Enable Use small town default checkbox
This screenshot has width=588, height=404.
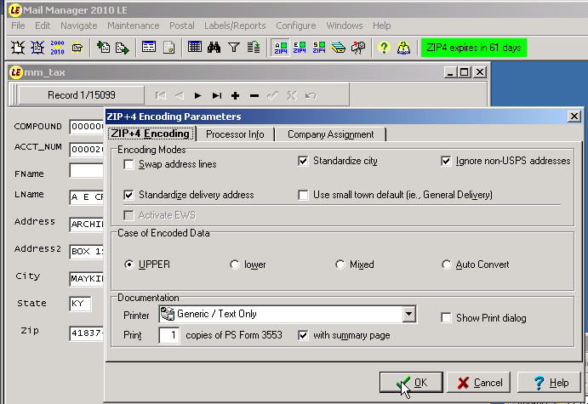(303, 195)
